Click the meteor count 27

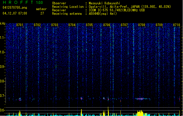(42, 13)
